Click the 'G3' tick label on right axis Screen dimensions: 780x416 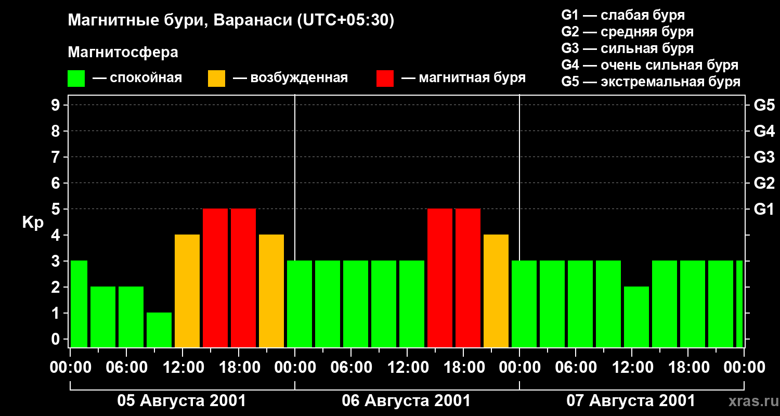pyautogui.click(x=764, y=157)
